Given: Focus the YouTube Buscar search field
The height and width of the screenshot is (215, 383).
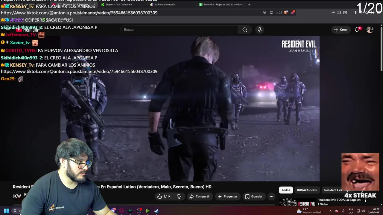Looking at the screenshot, I should pos(179,30).
